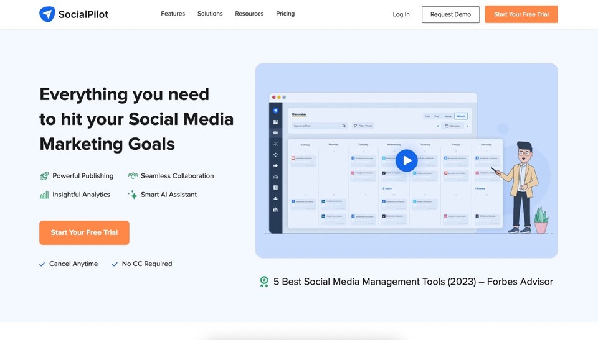Click the SocialPilot brand name text

(83, 14)
